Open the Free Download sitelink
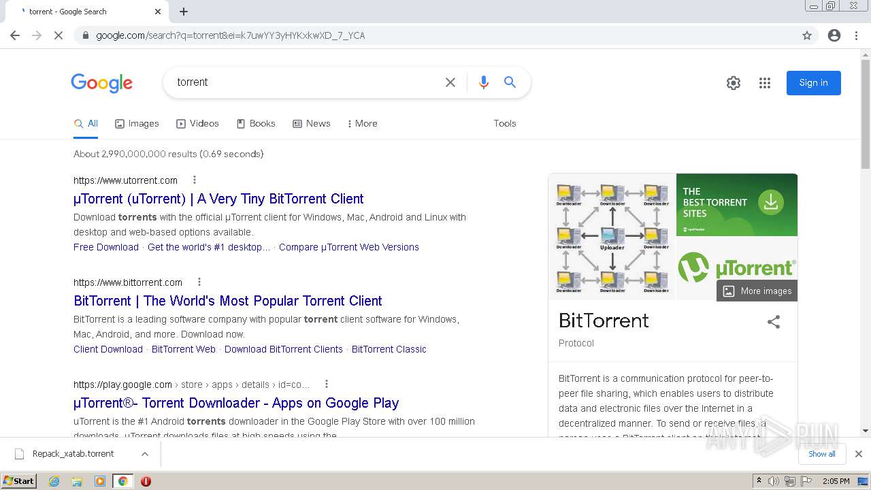The image size is (871, 490). [106, 247]
